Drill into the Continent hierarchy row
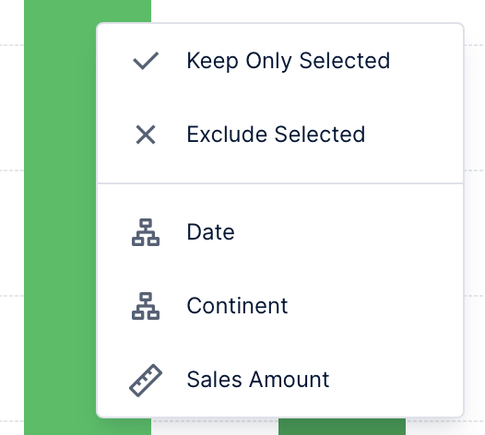 [x=280, y=306]
